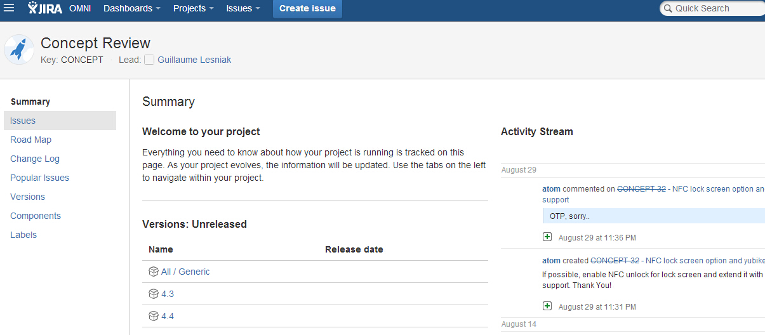Click the Activity Stream heading
The image size is (765, 335).
537,132
